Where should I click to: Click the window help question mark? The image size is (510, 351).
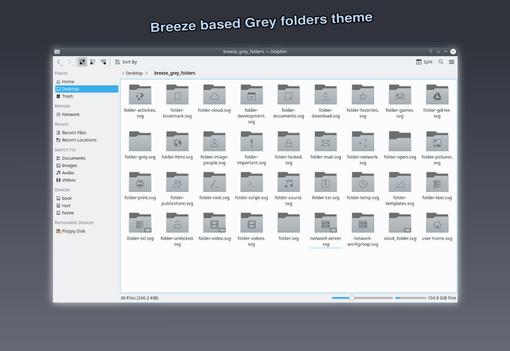pos(431,52)
